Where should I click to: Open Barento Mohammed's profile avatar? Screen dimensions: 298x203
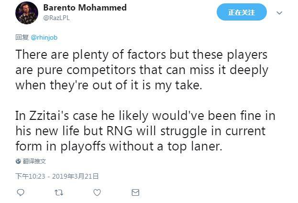tap(27, 13)
